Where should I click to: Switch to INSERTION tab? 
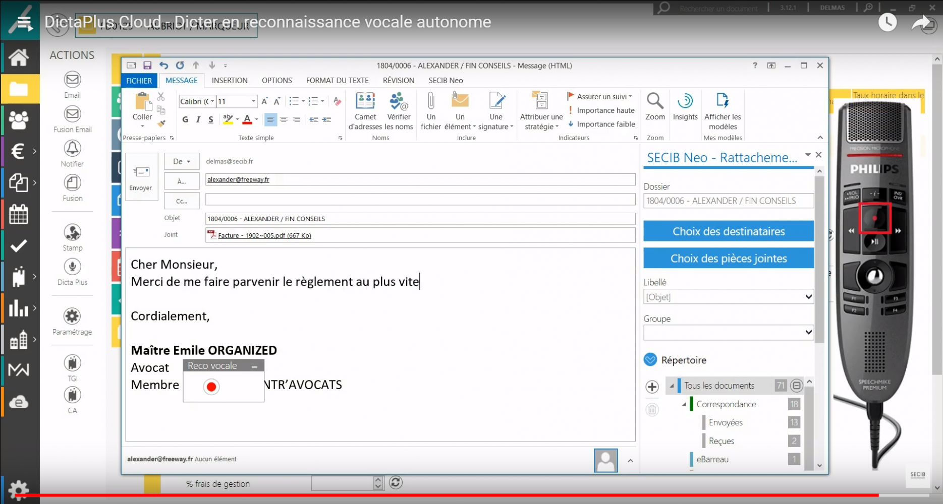(230, 80)
